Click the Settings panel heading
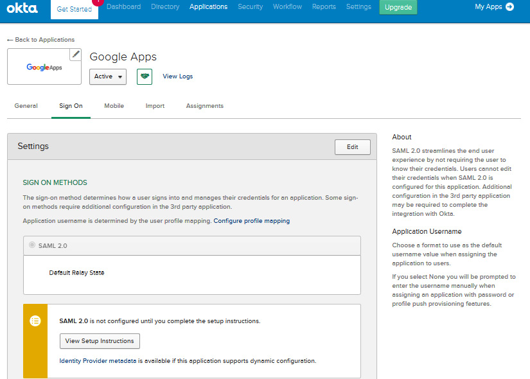Screen dimensions: 530x379 (x=33, y=146)
